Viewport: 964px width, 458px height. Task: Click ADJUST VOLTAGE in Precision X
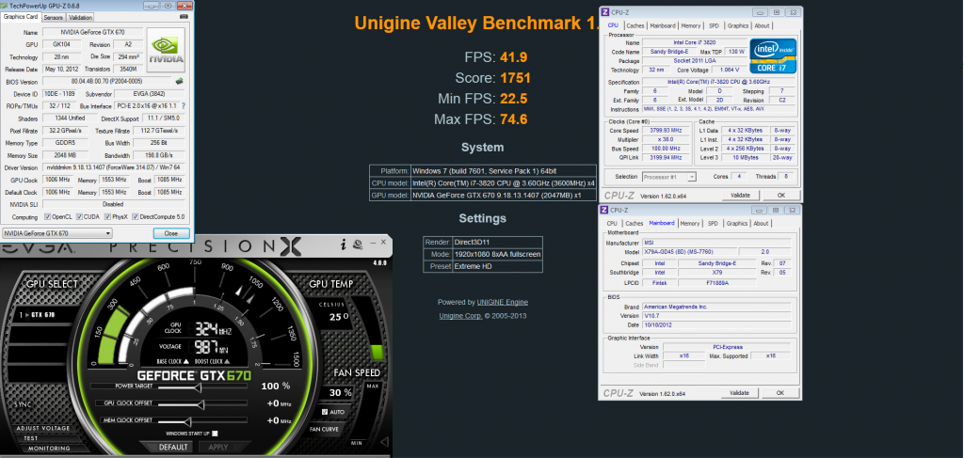[43, 428]
